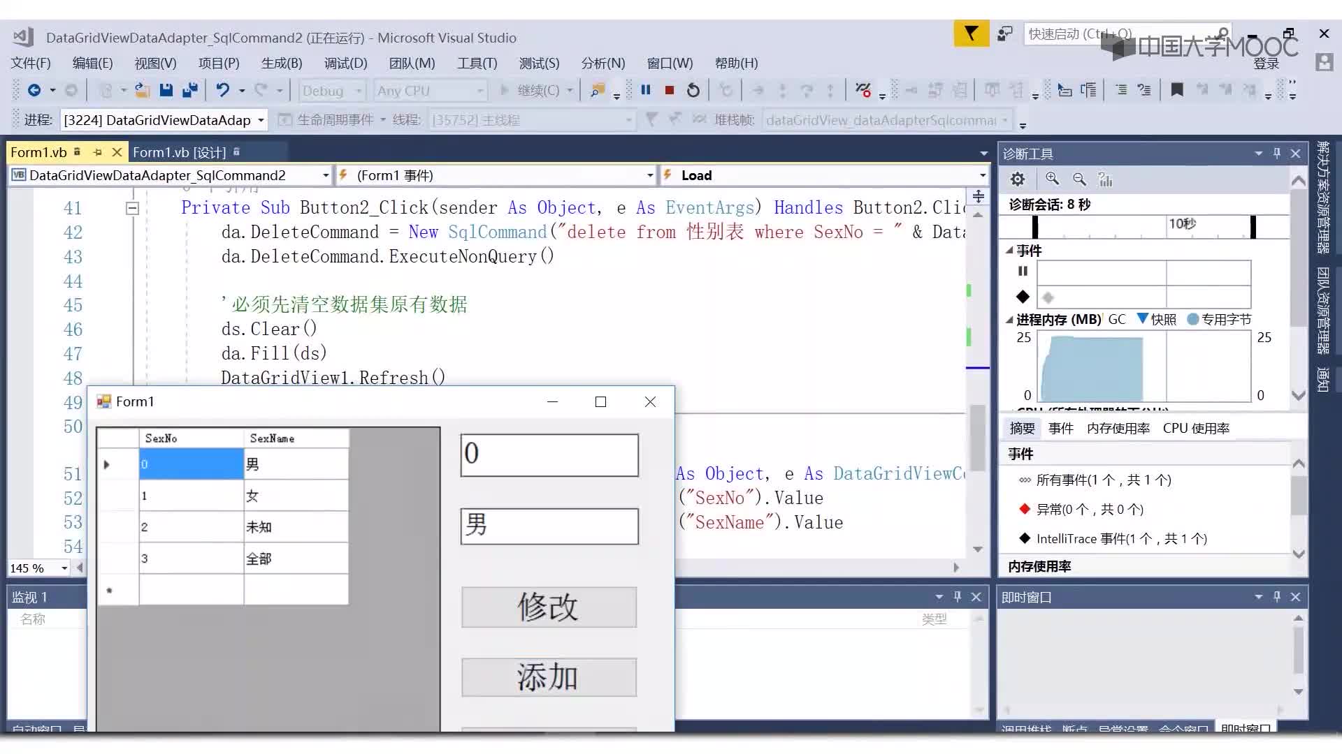1342x754 pixels.
Task: Collapse the Process Memory section
Action: click(x=1009, y=320)
